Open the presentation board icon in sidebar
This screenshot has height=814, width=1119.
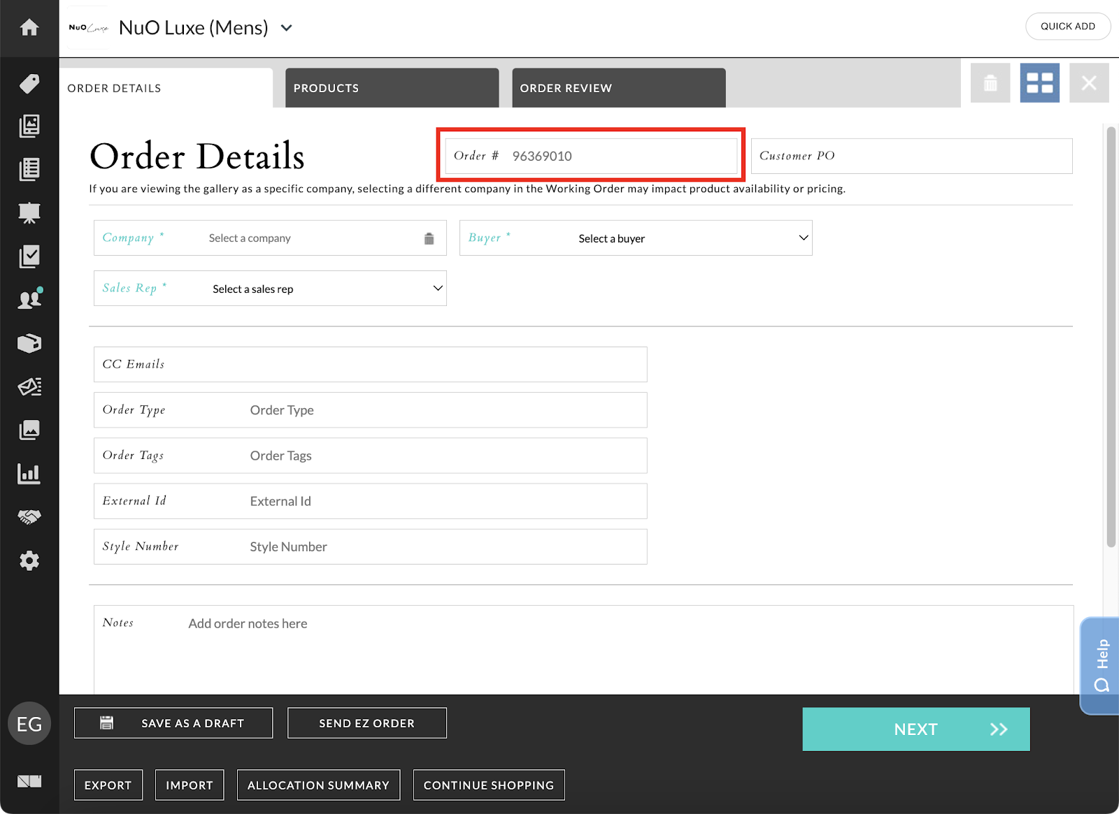coord(29,212)
